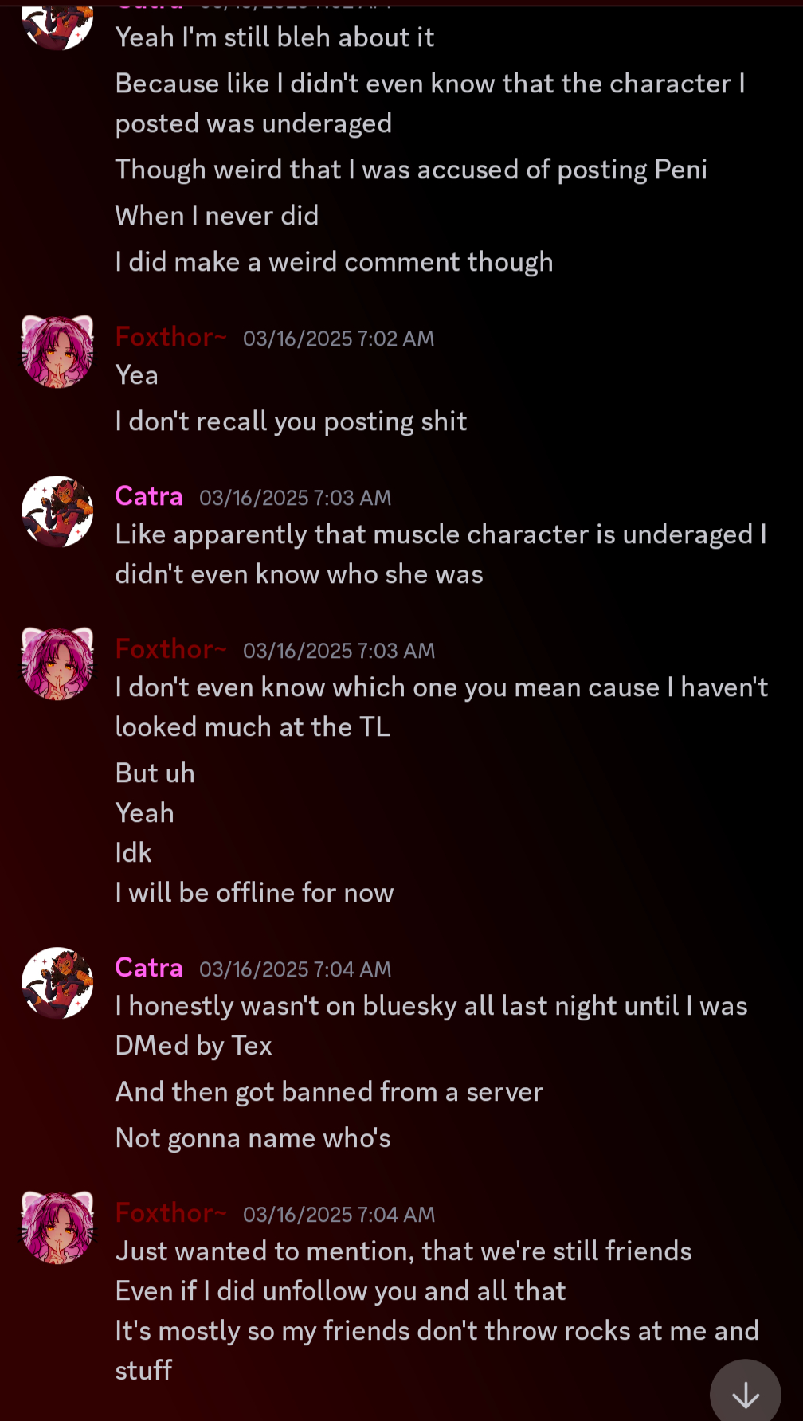Select the "And then got banned from a server" message
The width and height of the screenshot is (803, 1421).
pyautogui.click(x=329, y=1092)
